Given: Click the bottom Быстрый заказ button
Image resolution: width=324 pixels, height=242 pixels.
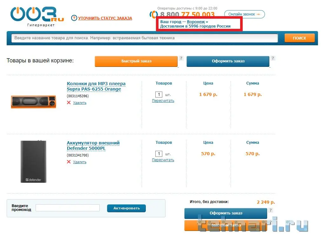Looking at the screenshot, I should click(226, 225).
